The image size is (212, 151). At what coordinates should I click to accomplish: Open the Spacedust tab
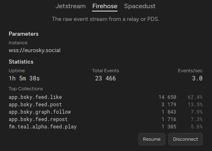point(140,6)
